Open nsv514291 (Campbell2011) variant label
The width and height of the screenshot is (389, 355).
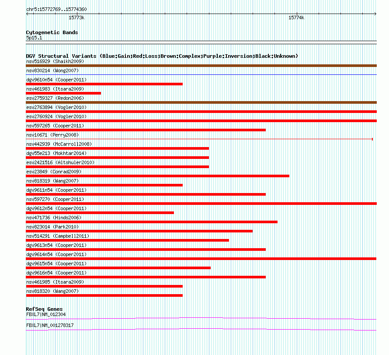pyautogui.click(x=58, y=236)
